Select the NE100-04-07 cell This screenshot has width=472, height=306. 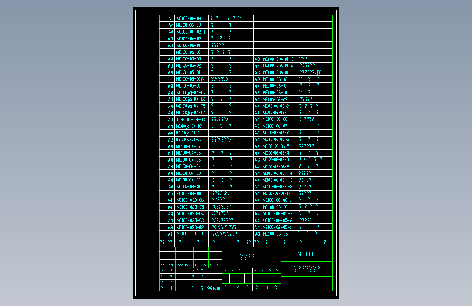192,146
